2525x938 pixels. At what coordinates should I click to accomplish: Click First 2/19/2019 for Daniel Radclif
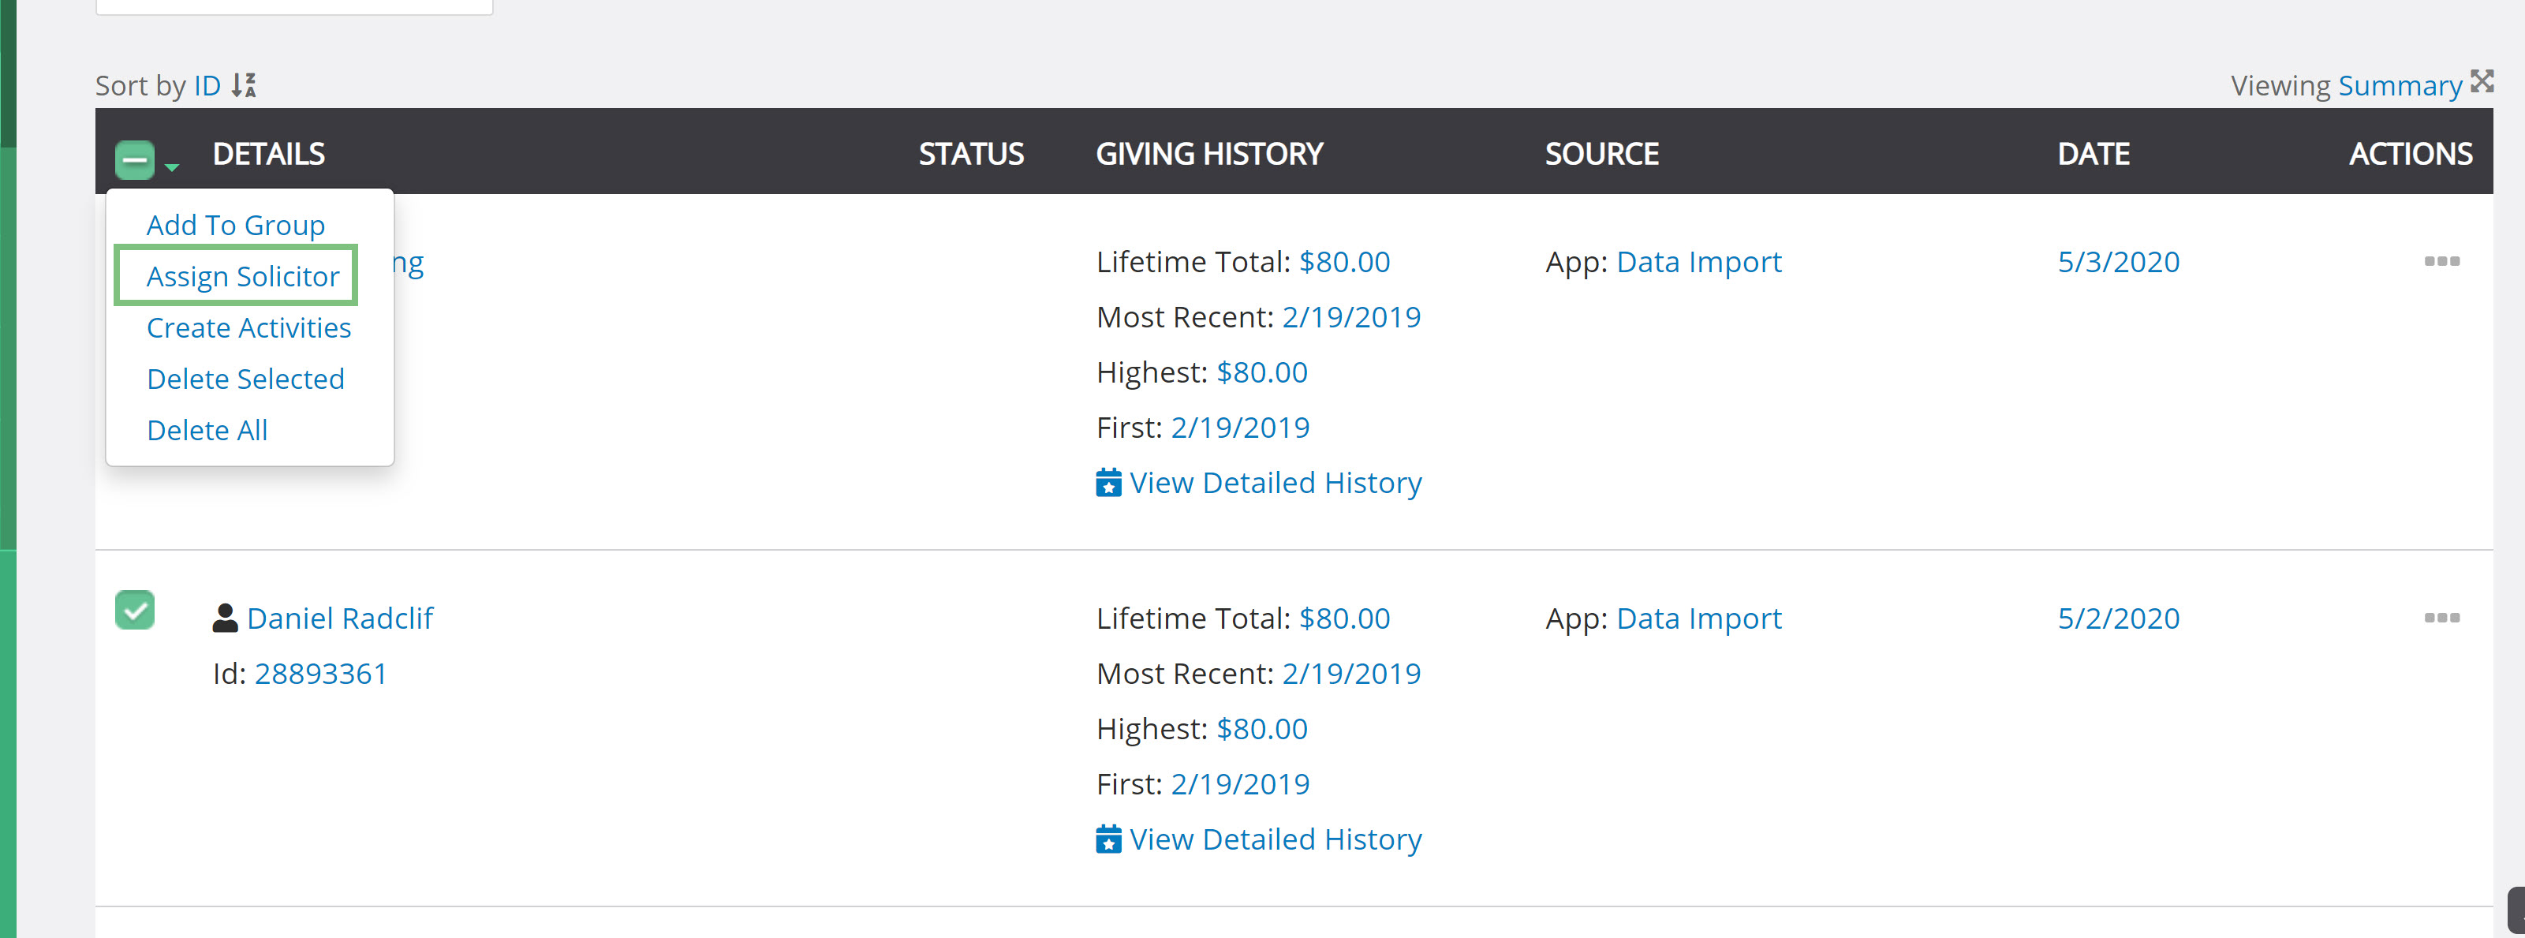point(1240,784)
